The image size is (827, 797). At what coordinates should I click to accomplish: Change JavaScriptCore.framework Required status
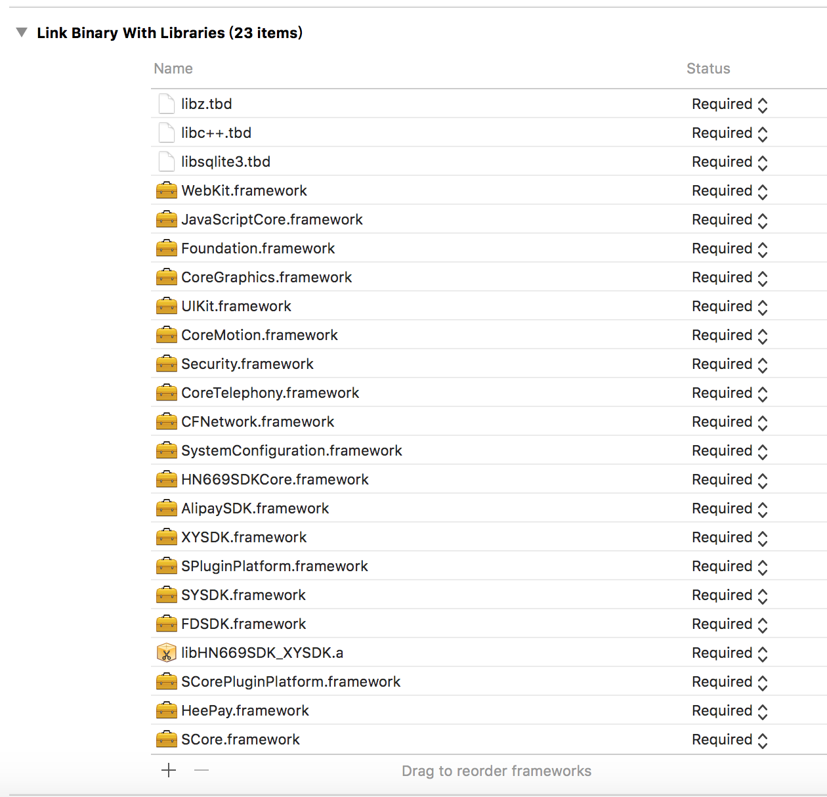(730, 220)
